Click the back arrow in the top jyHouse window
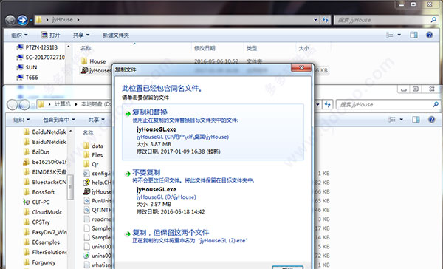 (x=10, y=20)
